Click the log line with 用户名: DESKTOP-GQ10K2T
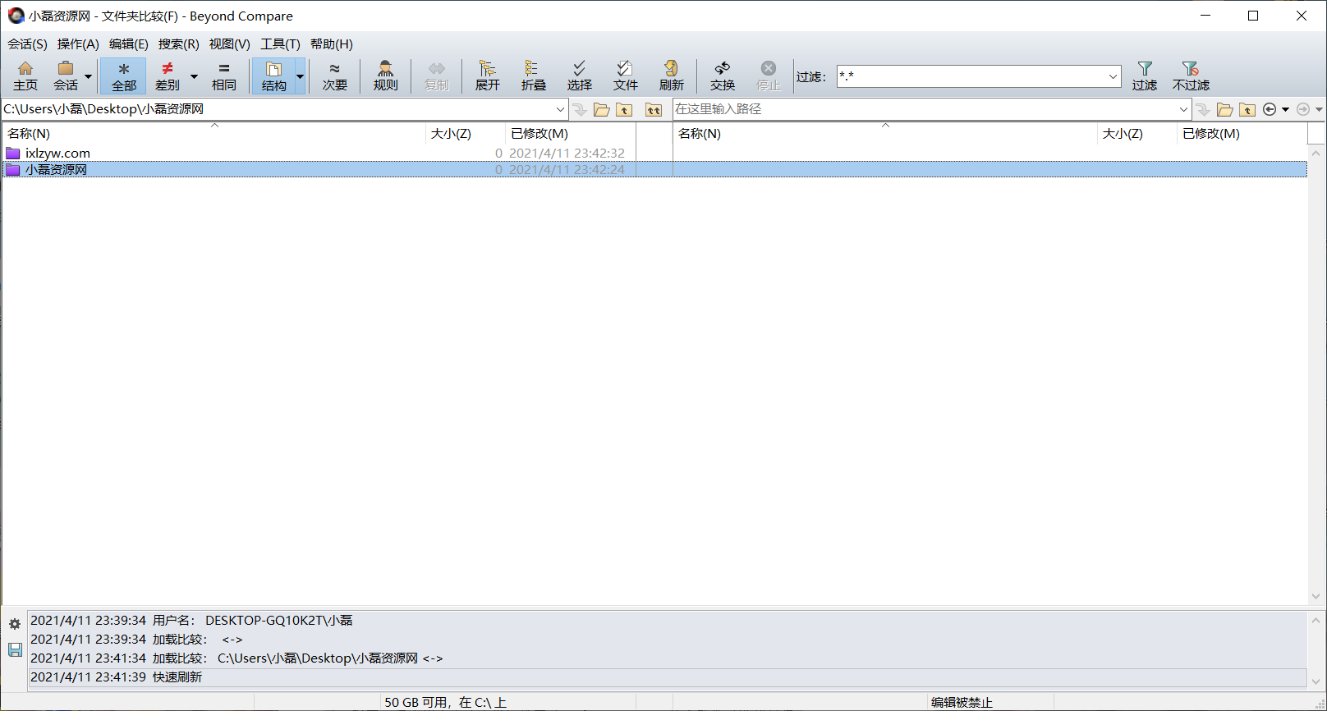The image size is (1327, 711). pyautogui.click(x=667, y=621)
